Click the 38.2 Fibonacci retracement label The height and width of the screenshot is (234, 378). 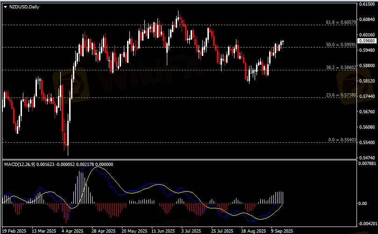(341, 68)
